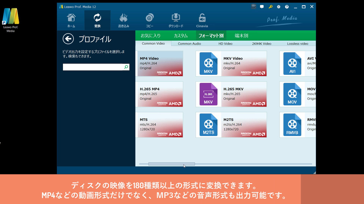Open Leawo Prof. Media desktop shortcut

pos(11,20)
